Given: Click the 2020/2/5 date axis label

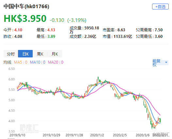Looking at the screenshot, I should 120,135.
